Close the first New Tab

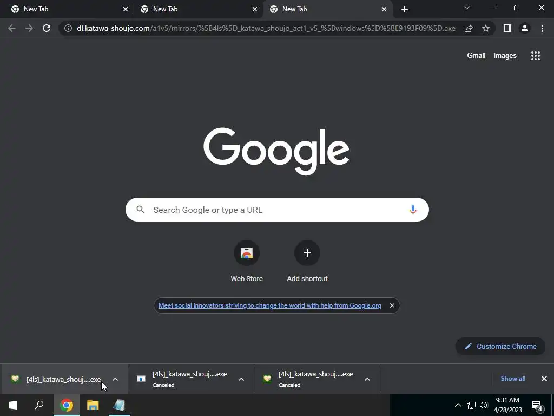(x=126, y=9)
